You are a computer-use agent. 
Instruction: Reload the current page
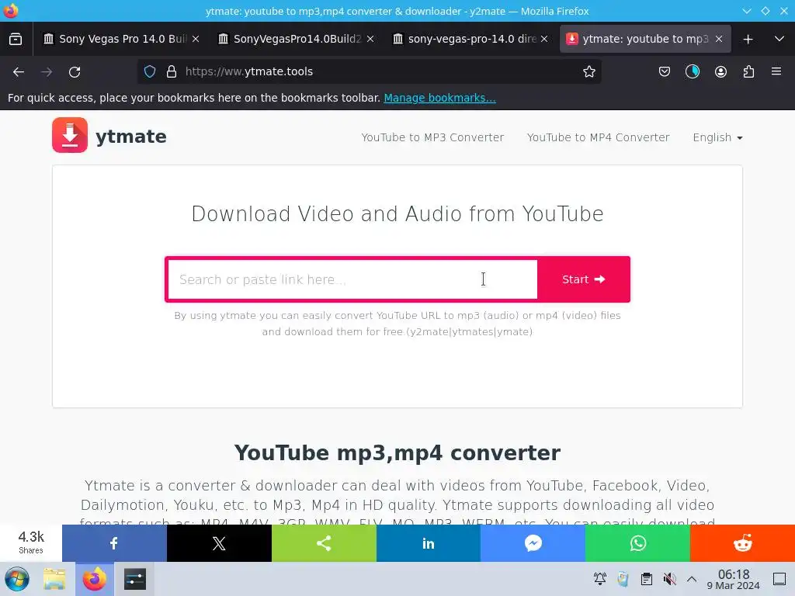coord(75,72)
